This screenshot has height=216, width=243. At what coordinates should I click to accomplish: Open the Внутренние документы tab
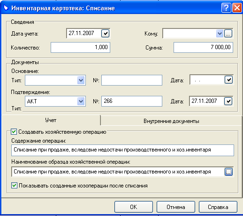coord(171,121)
